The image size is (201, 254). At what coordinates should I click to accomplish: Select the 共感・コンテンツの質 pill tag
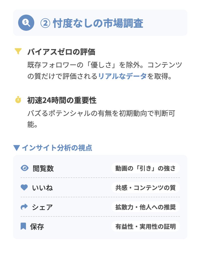(x=145, y=187)
